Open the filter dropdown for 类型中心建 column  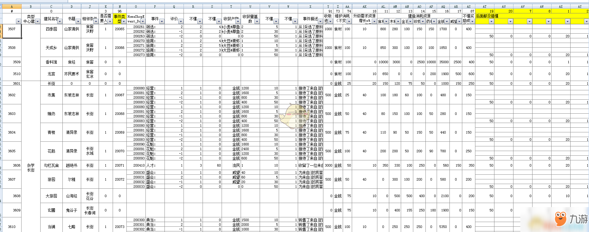[x=38, y=21]
